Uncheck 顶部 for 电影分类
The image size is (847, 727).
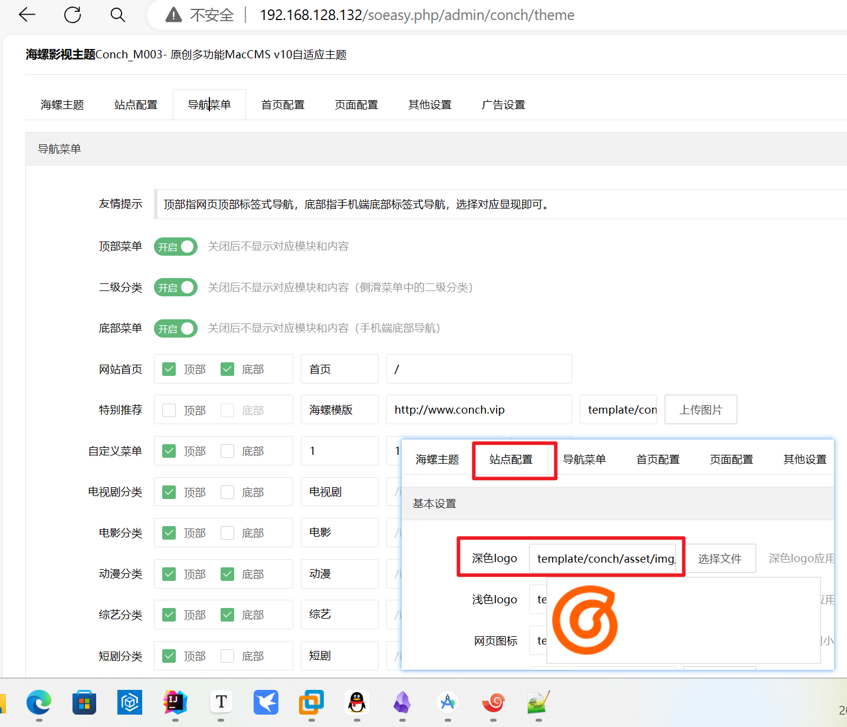pos(169,533)
